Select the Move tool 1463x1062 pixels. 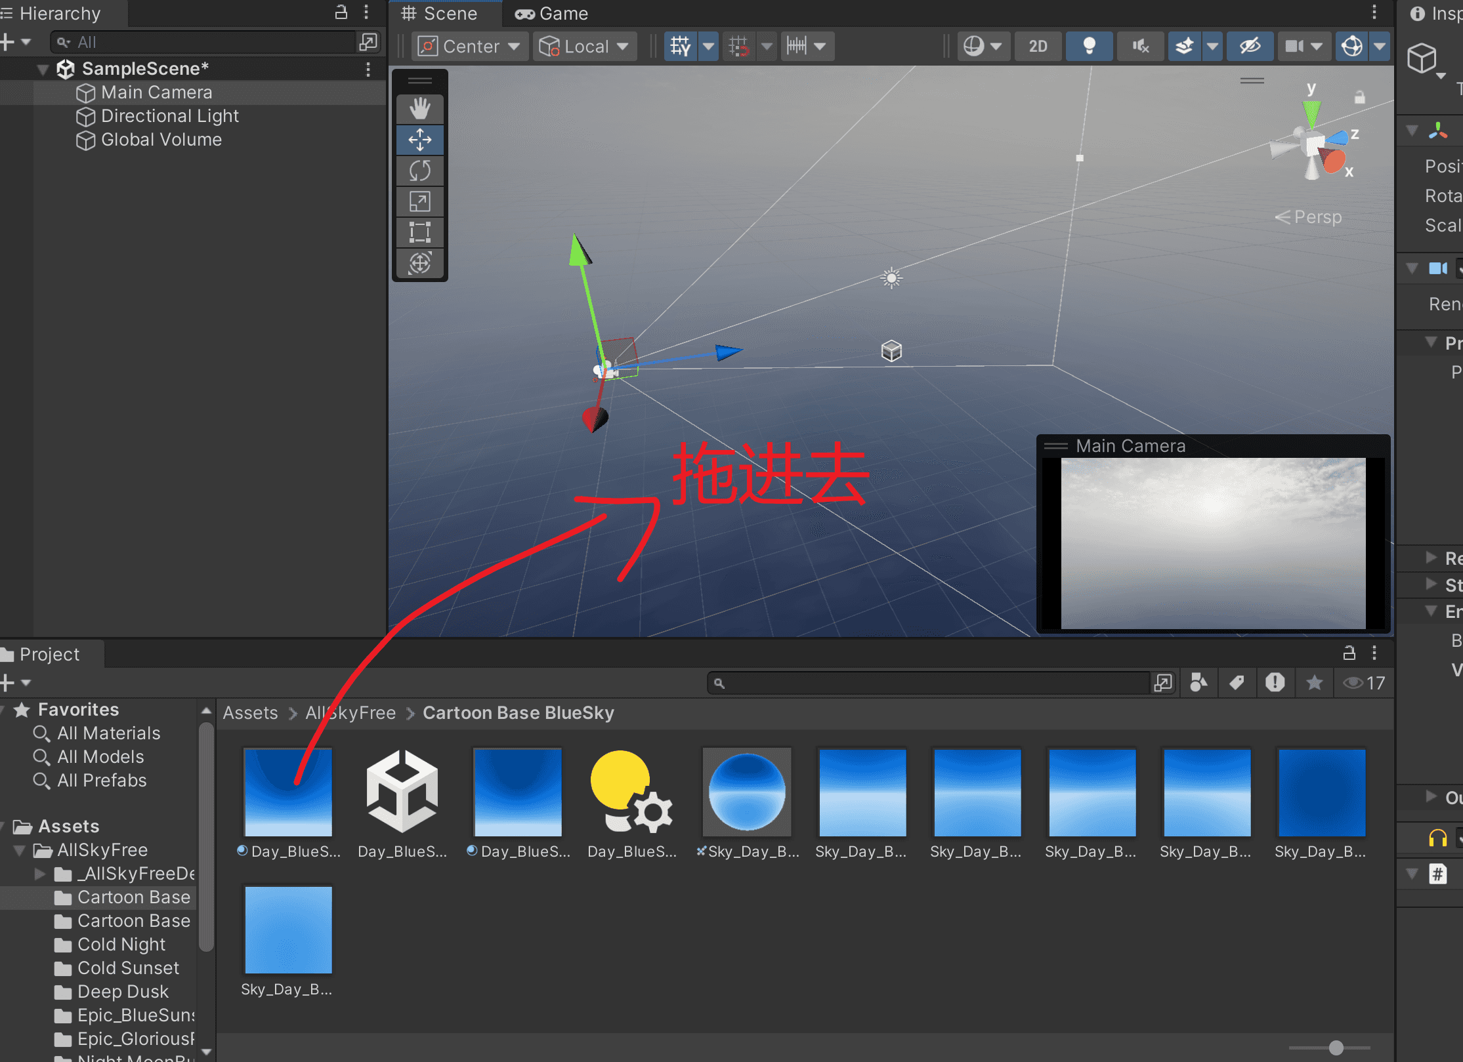tap(420, 140)
